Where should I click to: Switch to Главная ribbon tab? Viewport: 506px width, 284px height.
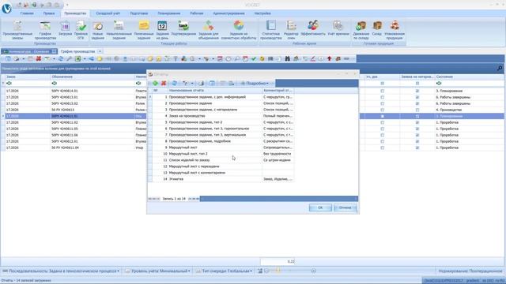click(27, 13)
